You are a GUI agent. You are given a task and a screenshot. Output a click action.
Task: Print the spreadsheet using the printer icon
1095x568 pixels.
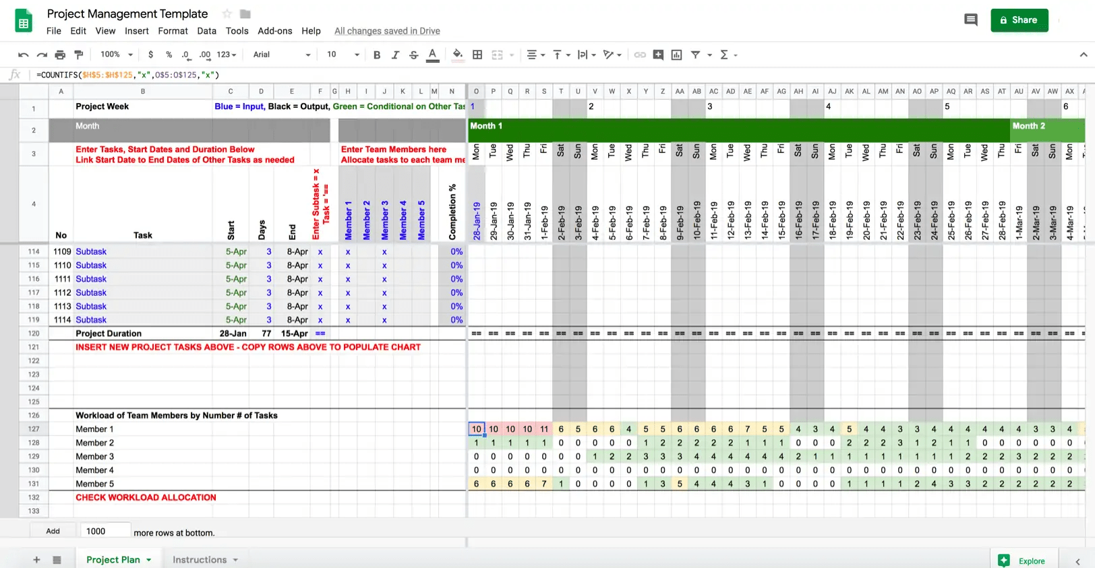click(x=60, y=55)
